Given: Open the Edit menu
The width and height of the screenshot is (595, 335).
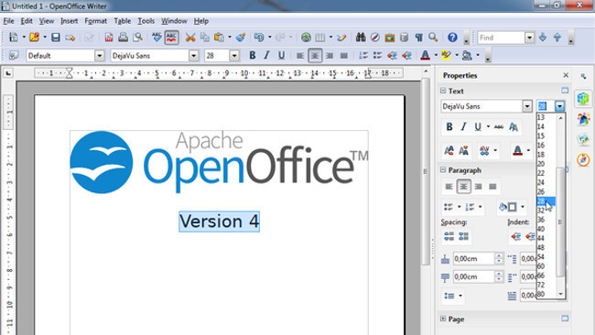Looking at the screenshot, I should [x=27, y=21].
